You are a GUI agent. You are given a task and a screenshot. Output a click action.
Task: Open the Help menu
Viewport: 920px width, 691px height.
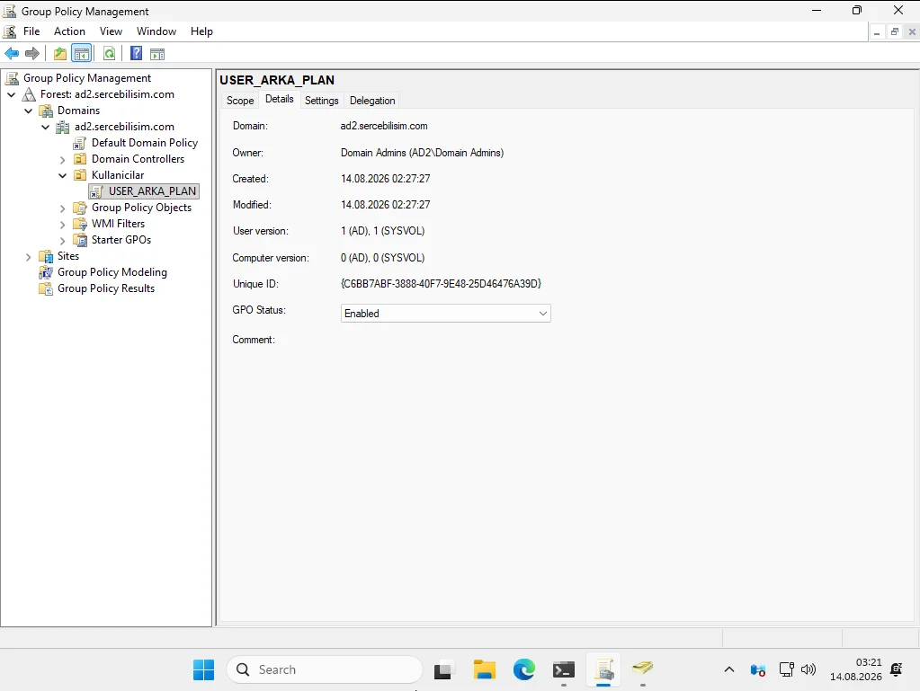point(201,31)
